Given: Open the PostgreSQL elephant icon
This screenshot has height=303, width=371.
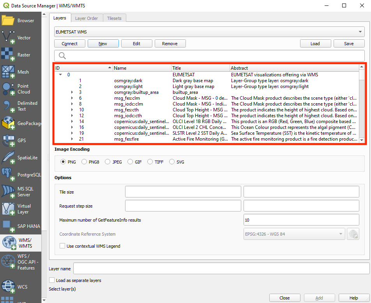Looking at the screenshot, I should point(8,175).
